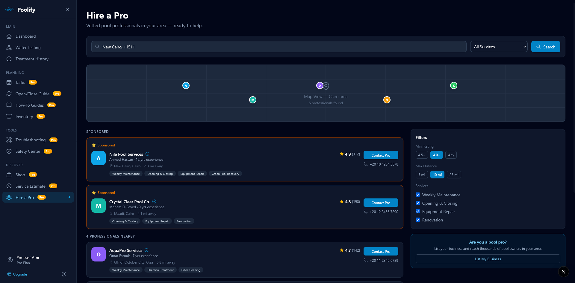This screenshot has height=283, width=575.
Task: Click the AquaPro Services verified badge
Action: (146, 250)
